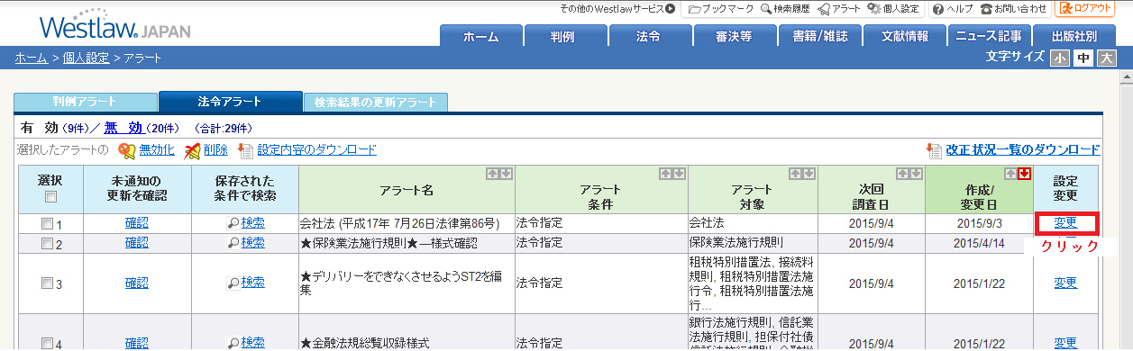The width and height of the screenshot is (1133, 351).
Task: Set text size to 大
Action: pyautogui.click(x=1107, y=58)
